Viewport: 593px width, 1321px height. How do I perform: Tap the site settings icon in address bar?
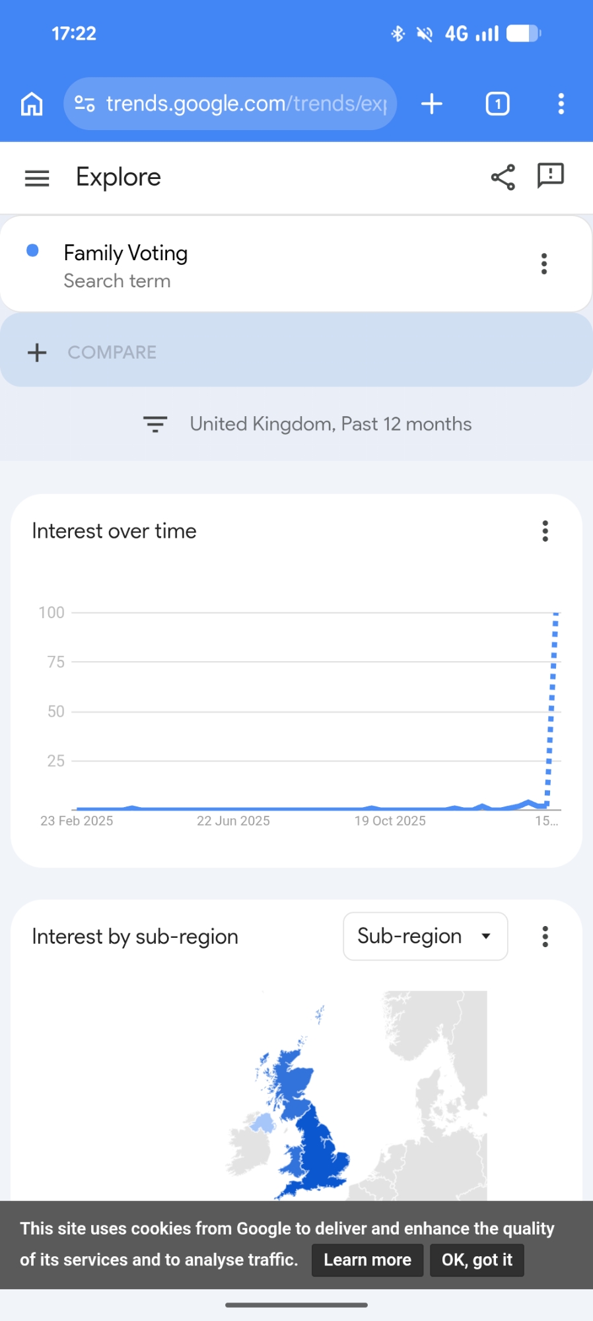[x=85, y=104]
